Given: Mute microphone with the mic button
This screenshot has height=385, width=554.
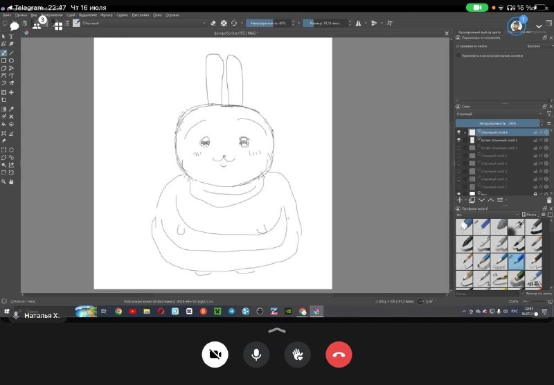Looking at the screenshot, I should [256, 355].
